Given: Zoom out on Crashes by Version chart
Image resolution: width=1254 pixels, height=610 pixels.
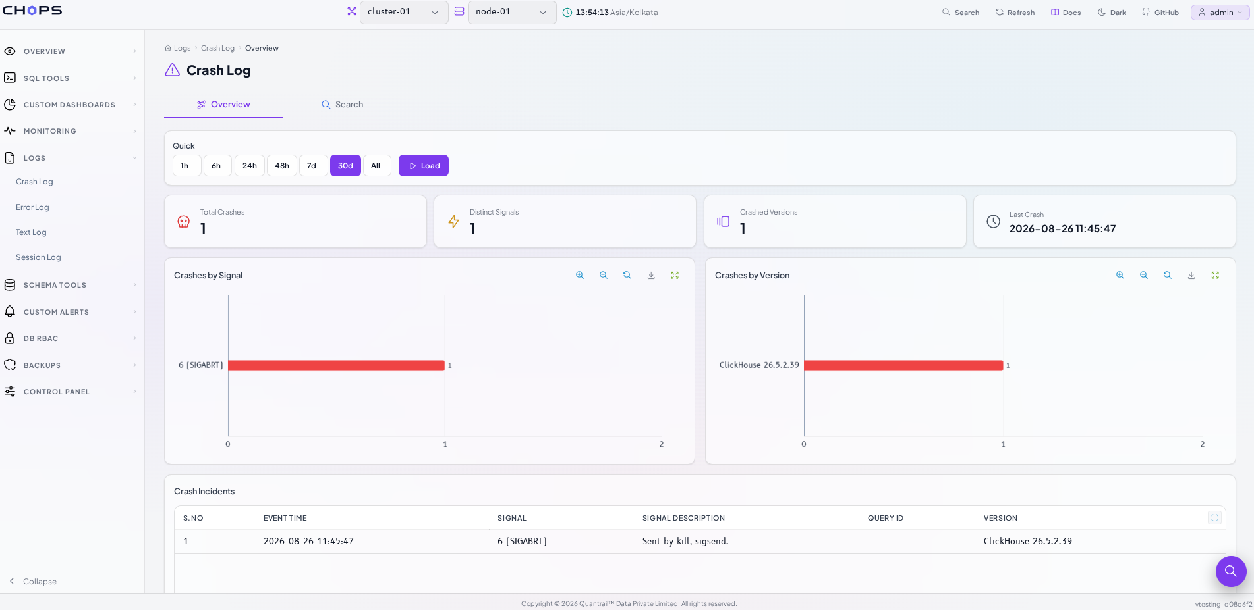Looking at the screenshot, I should pos(1144,275).
